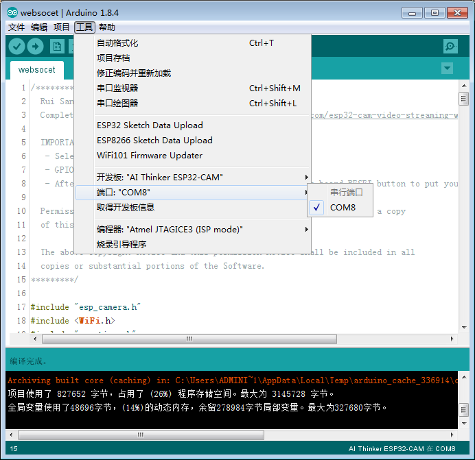Click editor vertical scrollbar down arrow
Screen dimensions: 475x460
point(464,328)
